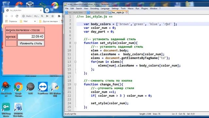This screenshot has width=209, height=118.
Task: Open the ? help menu
Action: point(160,9)
